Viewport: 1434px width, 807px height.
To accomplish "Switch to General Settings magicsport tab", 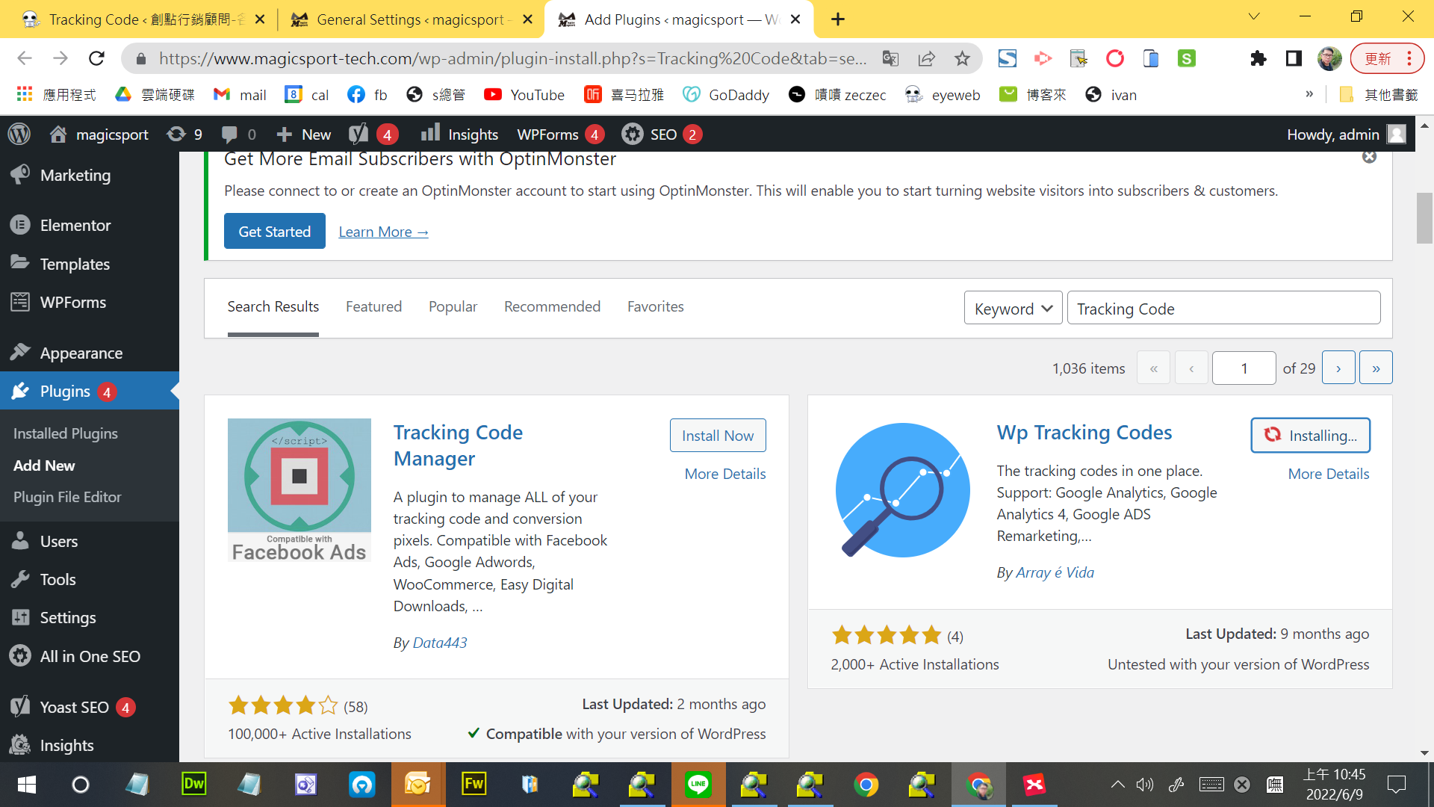I will click(x=412, y=19).
